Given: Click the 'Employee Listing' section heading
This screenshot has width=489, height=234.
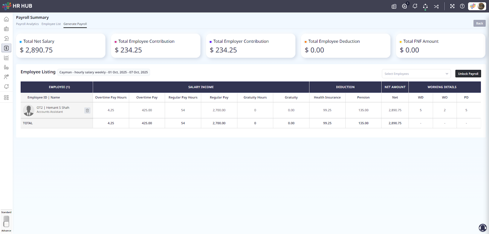Looking at the screenshot, I should click(x=38, y=72).
